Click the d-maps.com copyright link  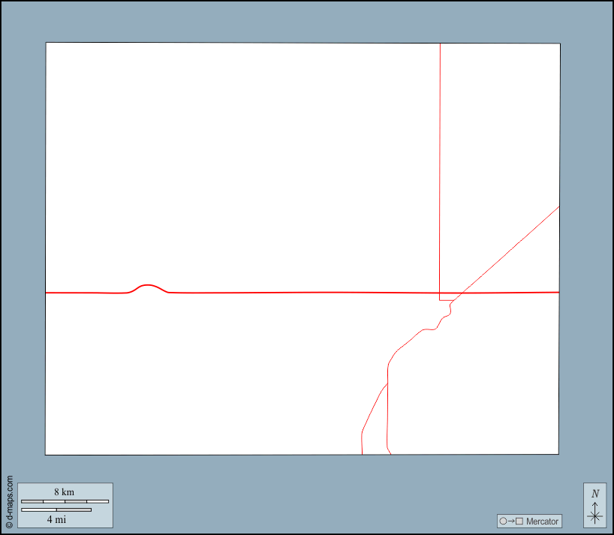[x=9, y=502]
